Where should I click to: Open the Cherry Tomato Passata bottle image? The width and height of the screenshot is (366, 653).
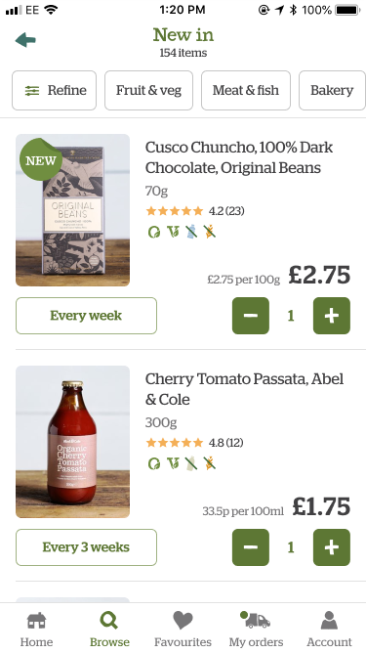[73, 442]
